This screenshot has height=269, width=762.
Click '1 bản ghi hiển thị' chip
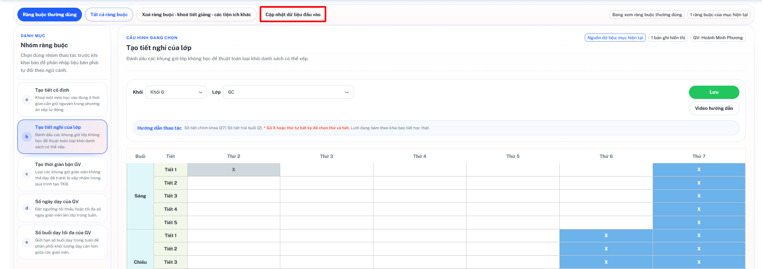click(x=668, y=38)
